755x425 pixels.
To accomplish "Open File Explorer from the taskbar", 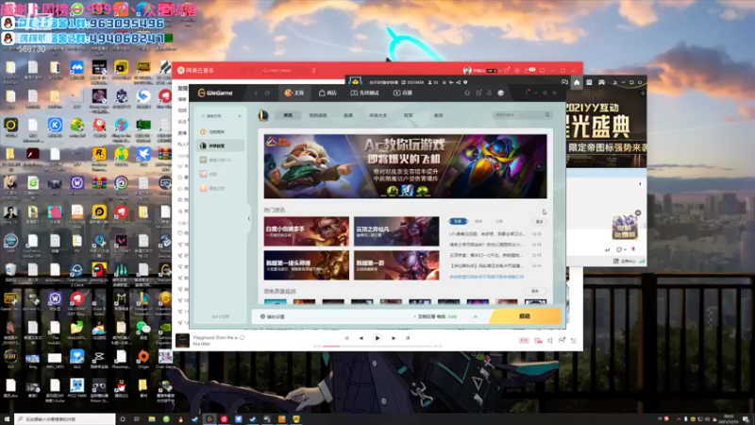I will 152,419.
